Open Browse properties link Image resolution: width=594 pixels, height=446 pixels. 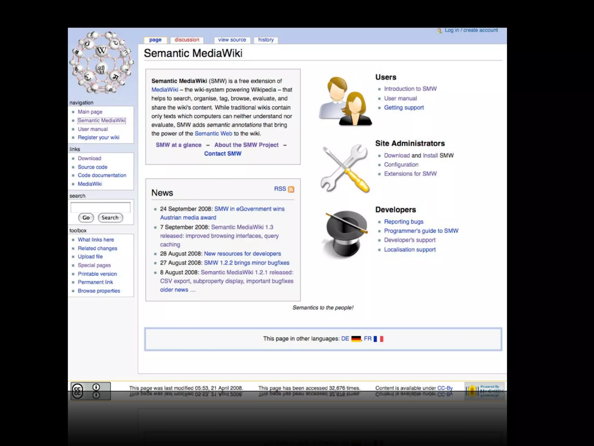(x=99, y=291)
